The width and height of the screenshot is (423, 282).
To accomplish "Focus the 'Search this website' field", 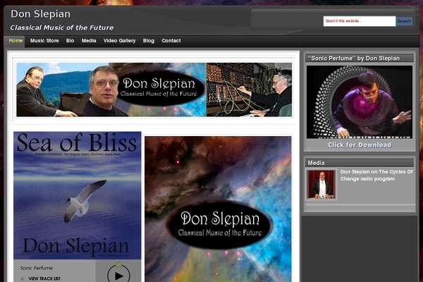I will (x=360, y=21).
